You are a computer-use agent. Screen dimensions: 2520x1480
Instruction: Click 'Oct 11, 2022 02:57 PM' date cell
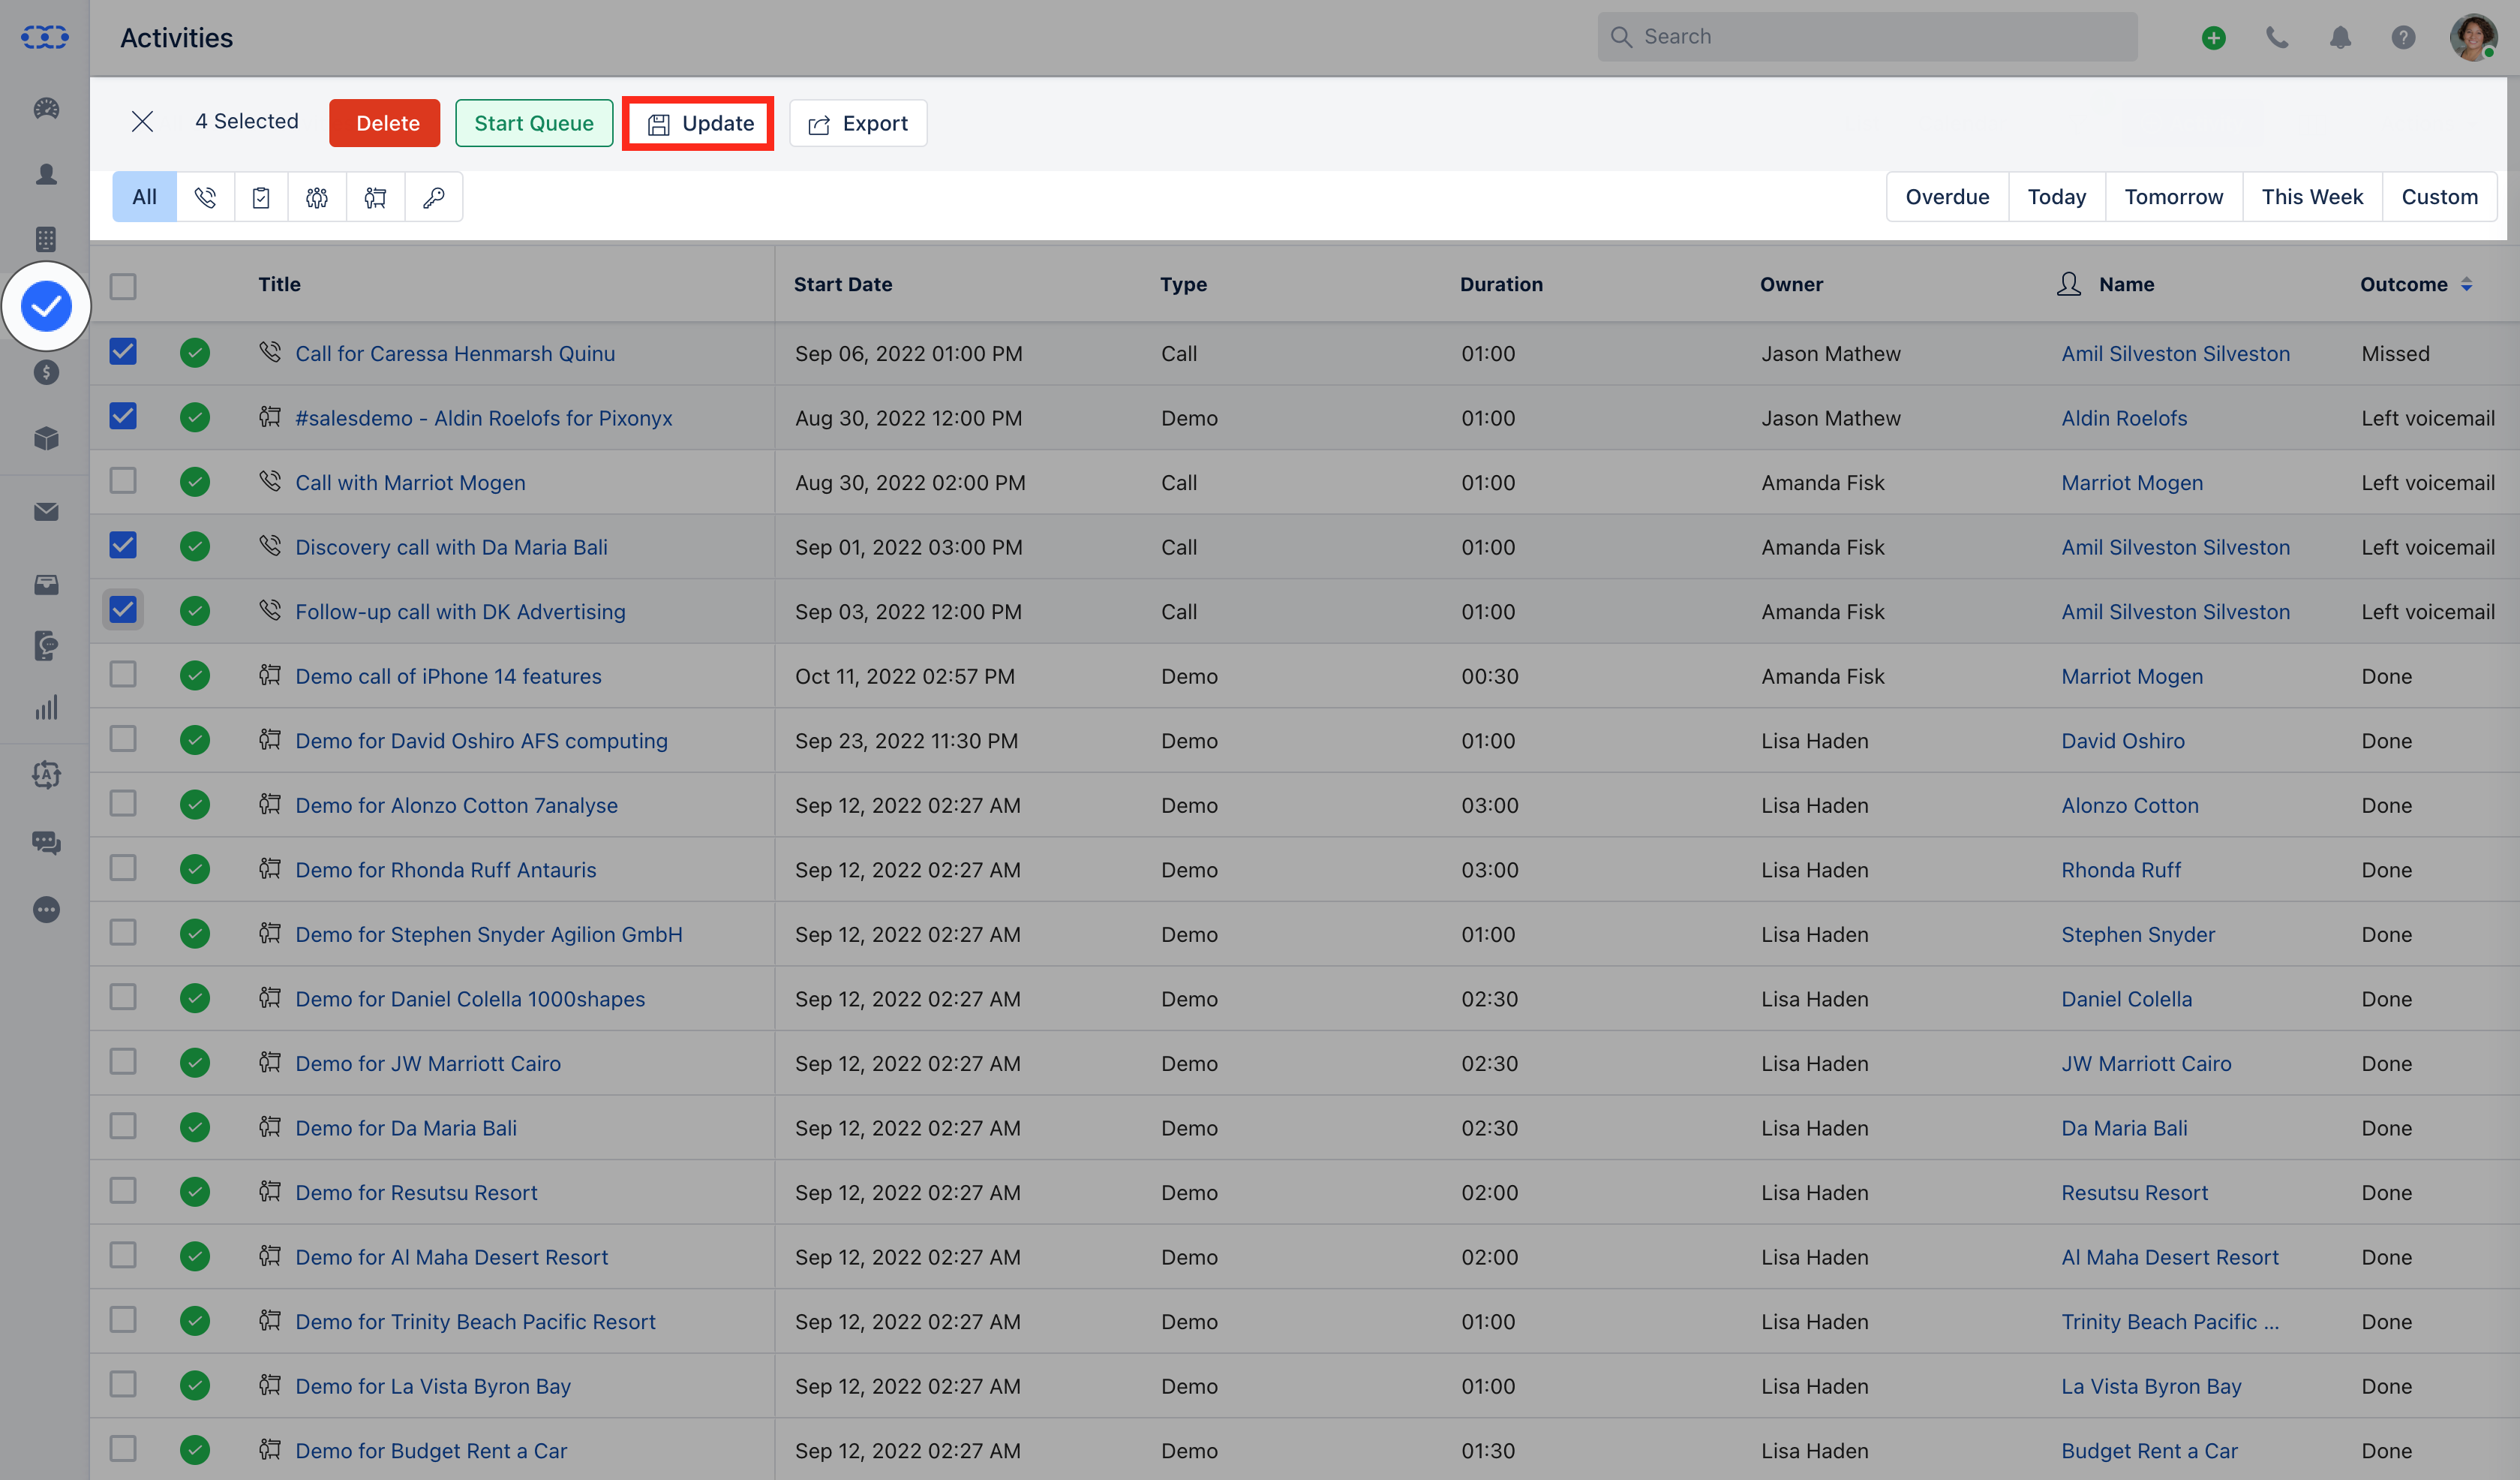(x=904, y=676)
